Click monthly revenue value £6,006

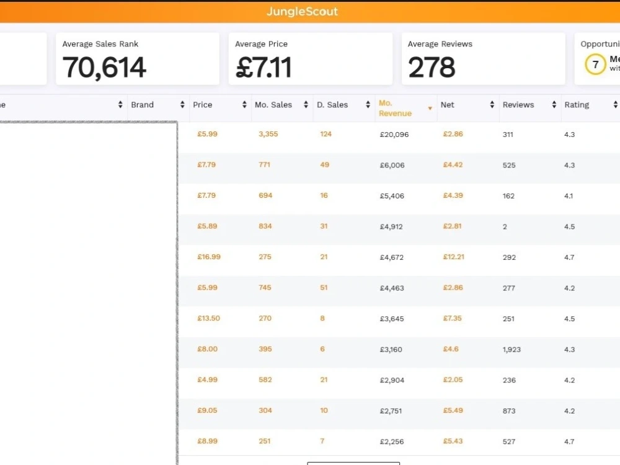point(392,166)
